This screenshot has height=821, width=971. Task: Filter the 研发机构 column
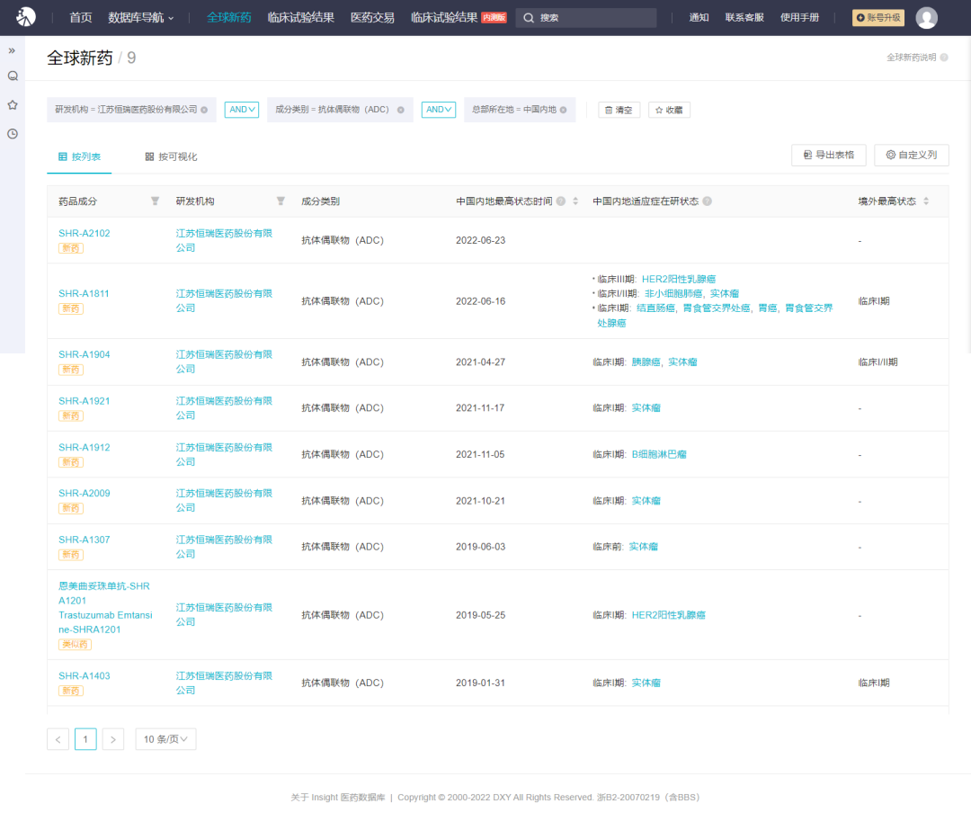point(281,201)
